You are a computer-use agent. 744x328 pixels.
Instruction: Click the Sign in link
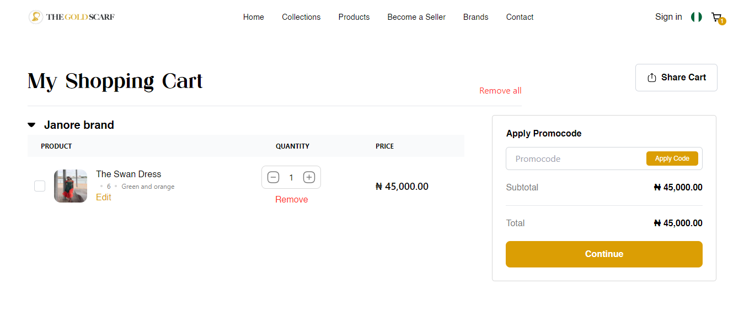(668, 17)
